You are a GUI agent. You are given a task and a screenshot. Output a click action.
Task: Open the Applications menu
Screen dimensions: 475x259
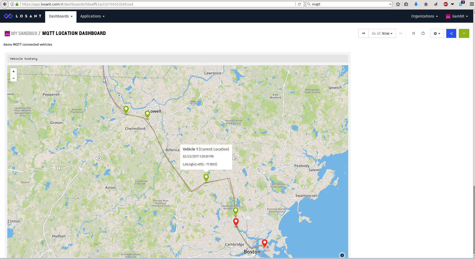92,16
